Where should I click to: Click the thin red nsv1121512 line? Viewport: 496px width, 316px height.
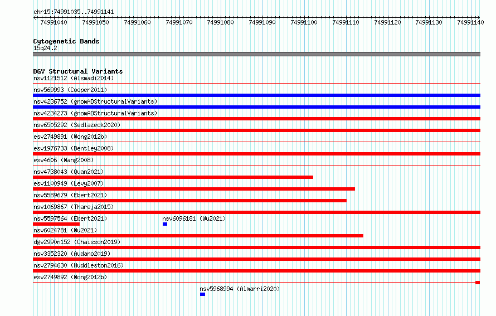point(256,84)
